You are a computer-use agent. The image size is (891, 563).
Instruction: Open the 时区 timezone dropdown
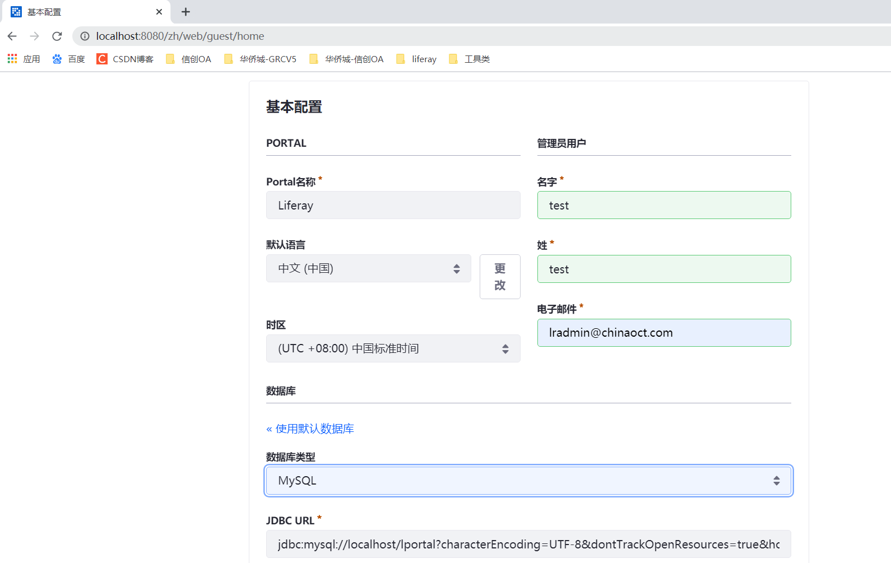tap(393, 348)
